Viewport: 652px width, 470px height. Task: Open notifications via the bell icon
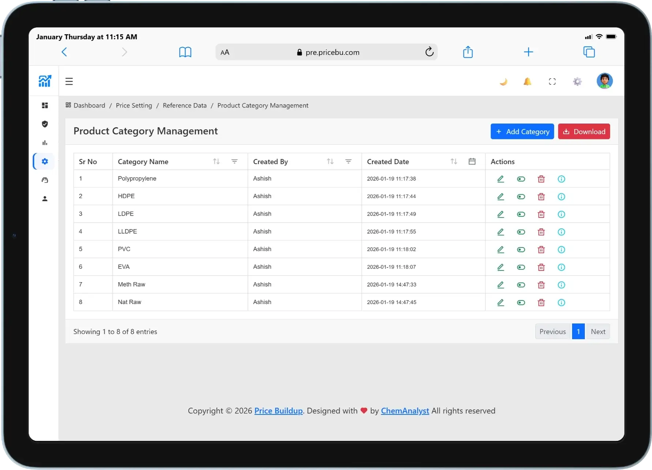point(527,81)
